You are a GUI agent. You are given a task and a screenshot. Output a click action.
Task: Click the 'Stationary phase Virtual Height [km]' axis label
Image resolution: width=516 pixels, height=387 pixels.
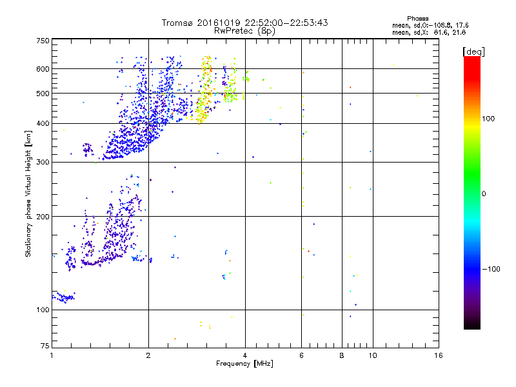28,193
